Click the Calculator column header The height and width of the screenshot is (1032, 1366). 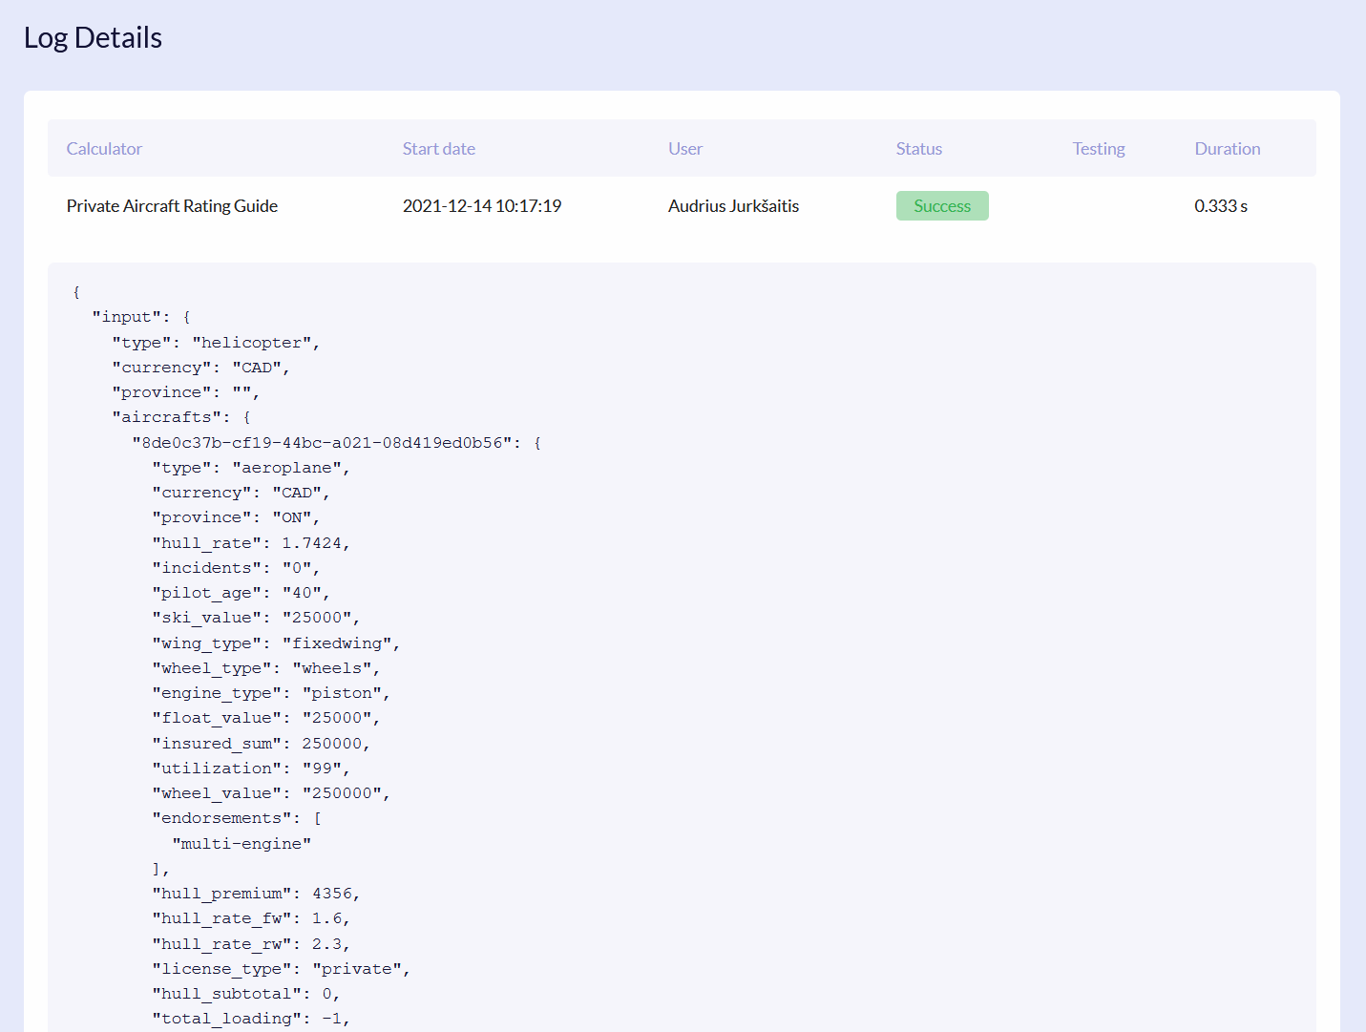[104, 149]
